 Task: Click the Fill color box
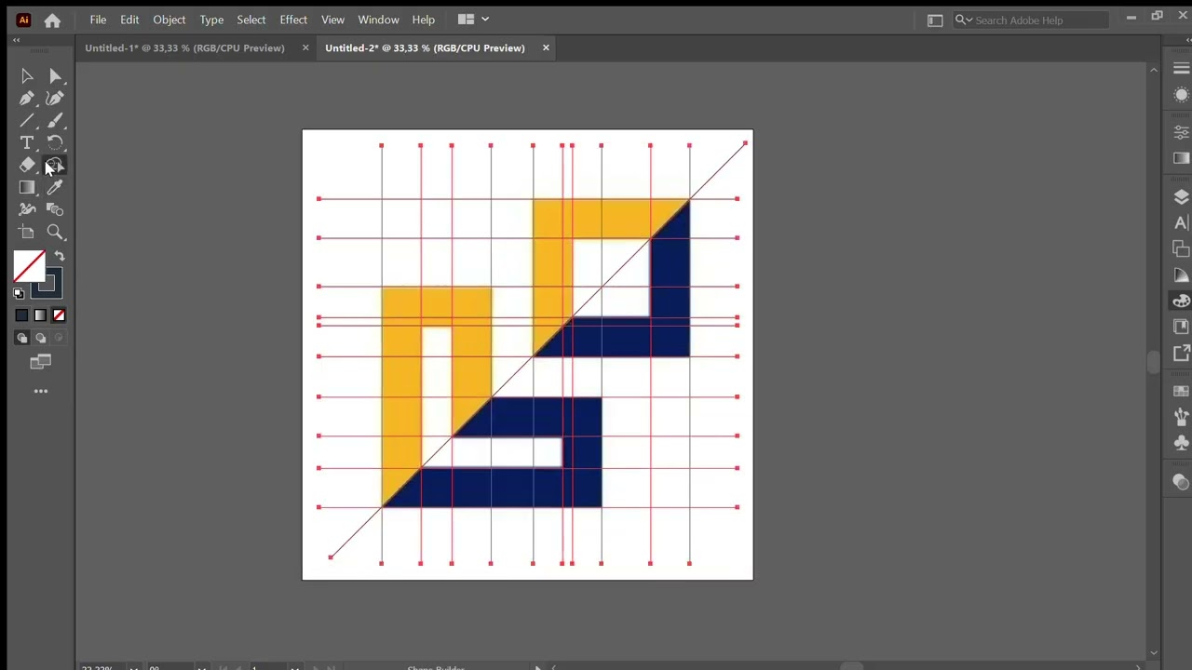29,267
